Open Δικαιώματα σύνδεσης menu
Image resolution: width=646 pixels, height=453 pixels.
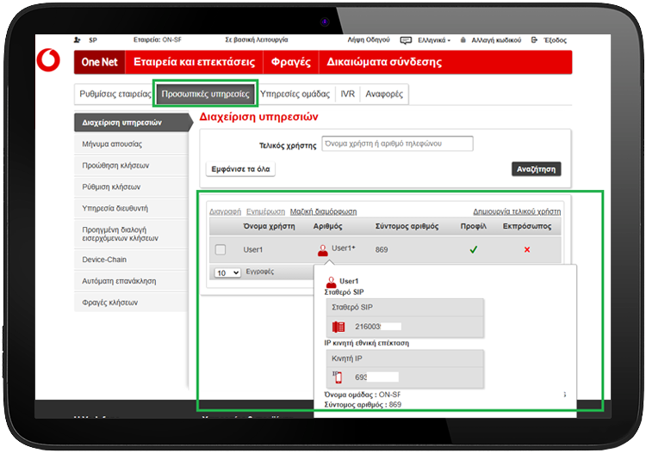[x=384, y=62]
